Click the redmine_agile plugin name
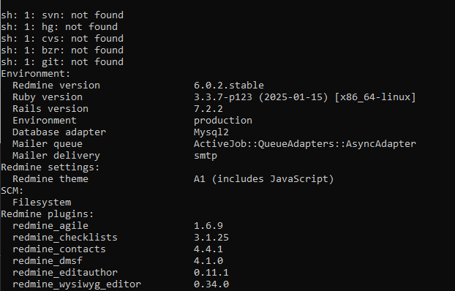 click(50, 226)
